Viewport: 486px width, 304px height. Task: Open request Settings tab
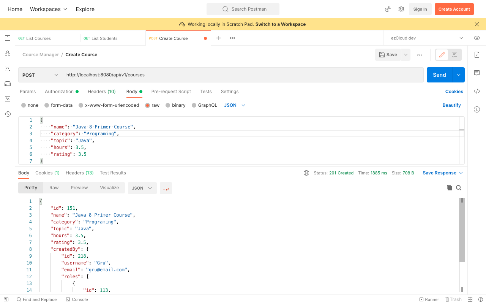[230, 92]
